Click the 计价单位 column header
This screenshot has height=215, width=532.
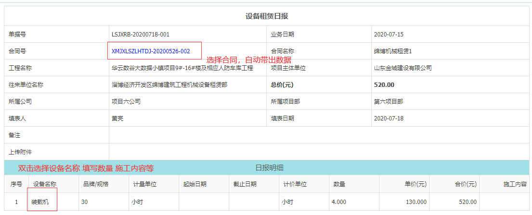pos(295,184)
